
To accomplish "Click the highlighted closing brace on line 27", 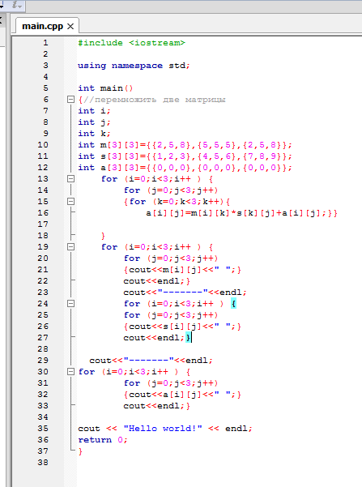I will pyautogui.click(x=188, y=338).
